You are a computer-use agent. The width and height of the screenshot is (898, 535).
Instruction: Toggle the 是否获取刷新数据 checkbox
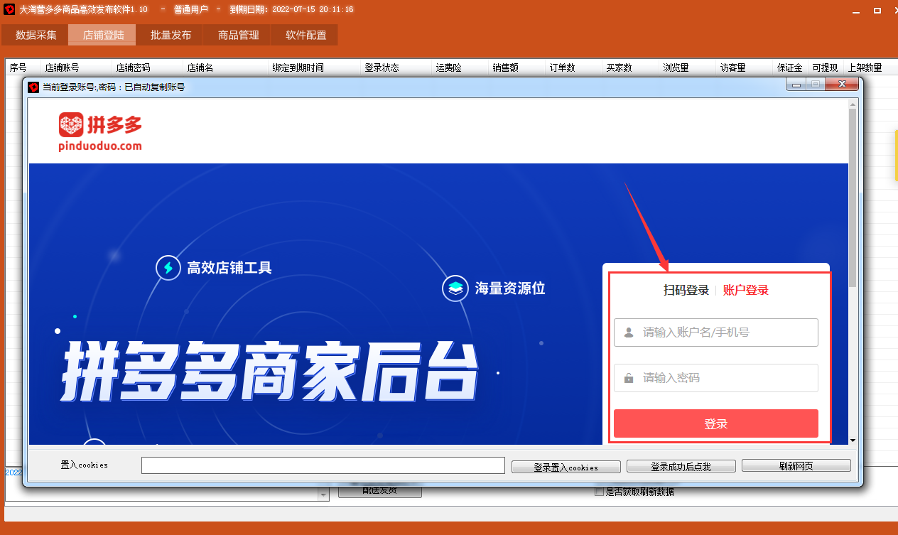[x=599, y=492]
